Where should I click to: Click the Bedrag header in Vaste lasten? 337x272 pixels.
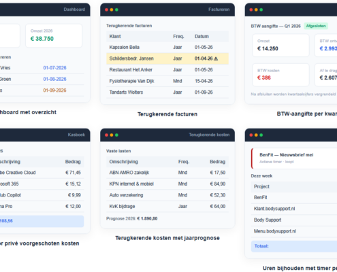(x=217, y=162)
